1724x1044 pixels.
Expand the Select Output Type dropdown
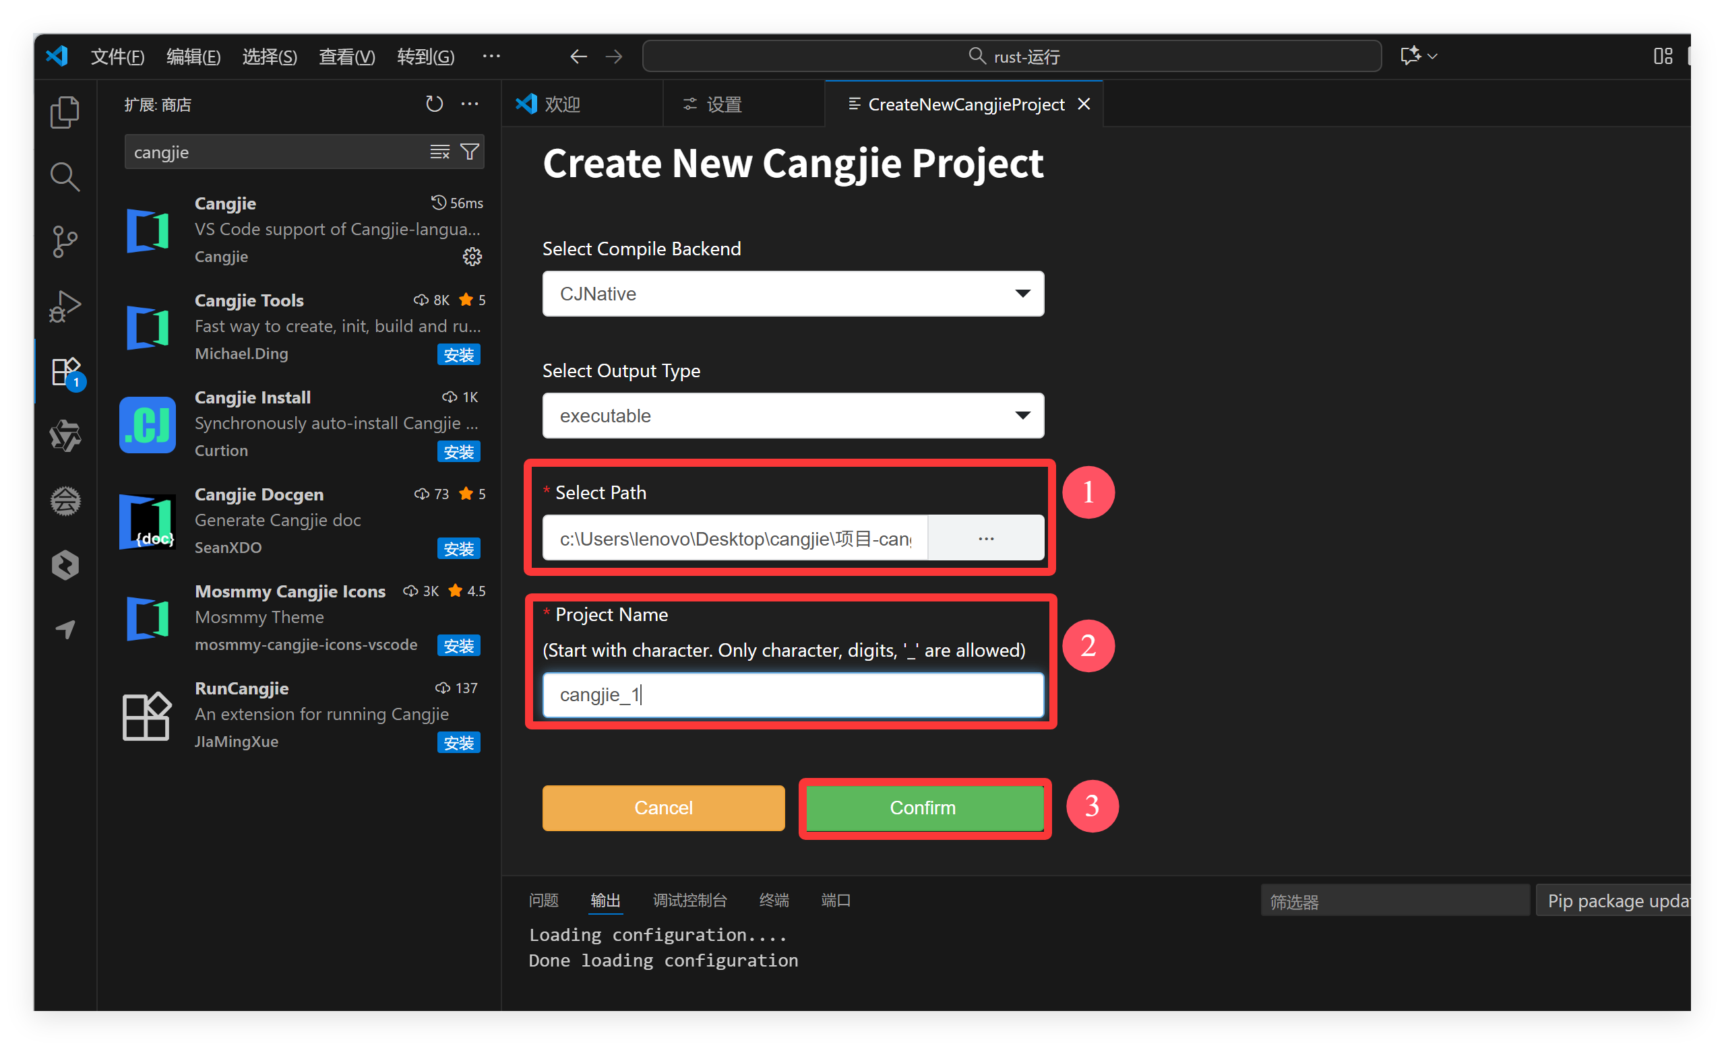point(793,416)
